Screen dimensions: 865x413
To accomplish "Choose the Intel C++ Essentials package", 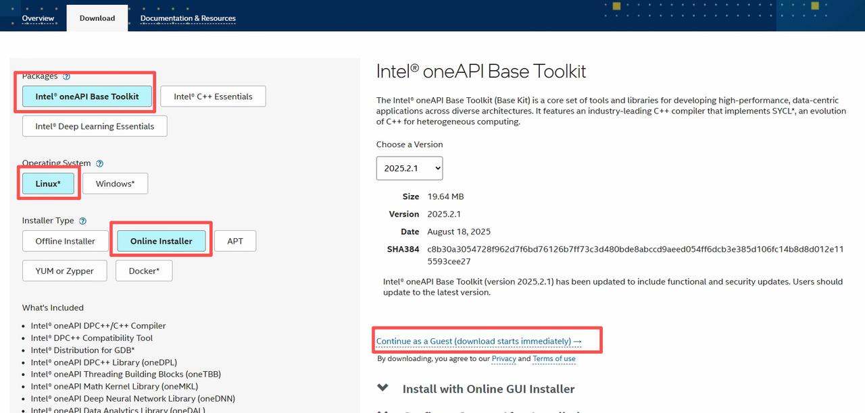I will pyautogui.click(x=213, y=97).
